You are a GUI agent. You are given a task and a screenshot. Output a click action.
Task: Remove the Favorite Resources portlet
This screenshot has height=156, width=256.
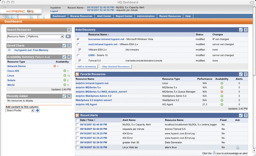click(x=246, y=74)
